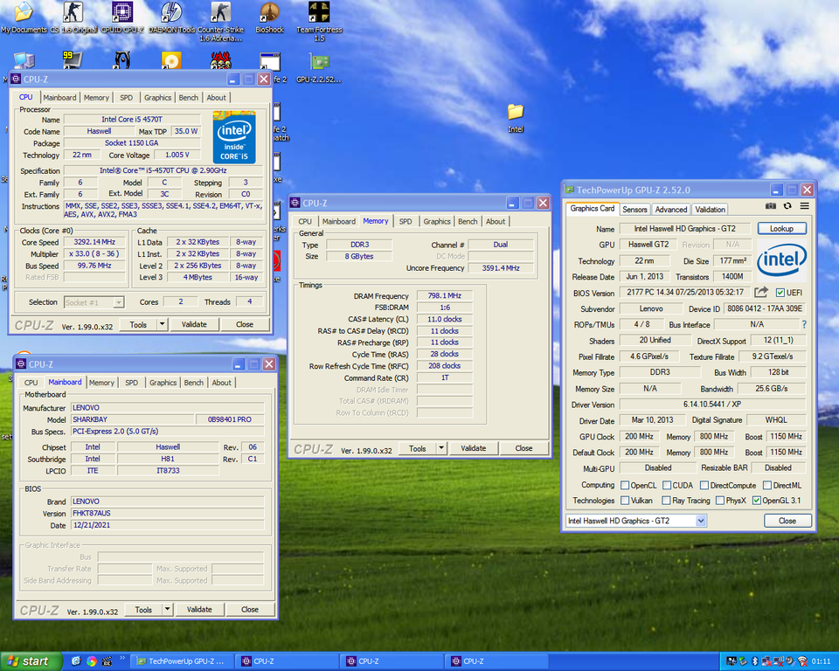The image size is (839, 671).
Task: Open About tab in CPU window
Action: click(216, 97)
